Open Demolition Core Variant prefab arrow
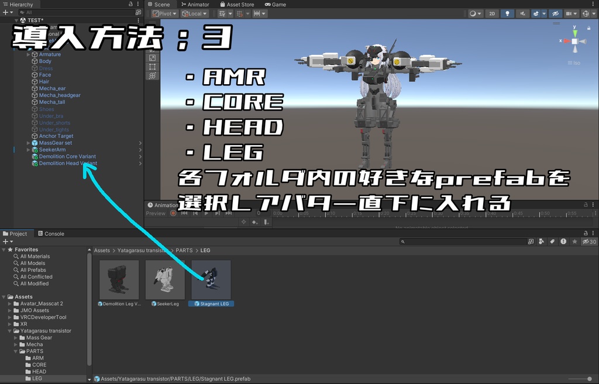This screenshot has width=599, height=384. coord(140,157)
